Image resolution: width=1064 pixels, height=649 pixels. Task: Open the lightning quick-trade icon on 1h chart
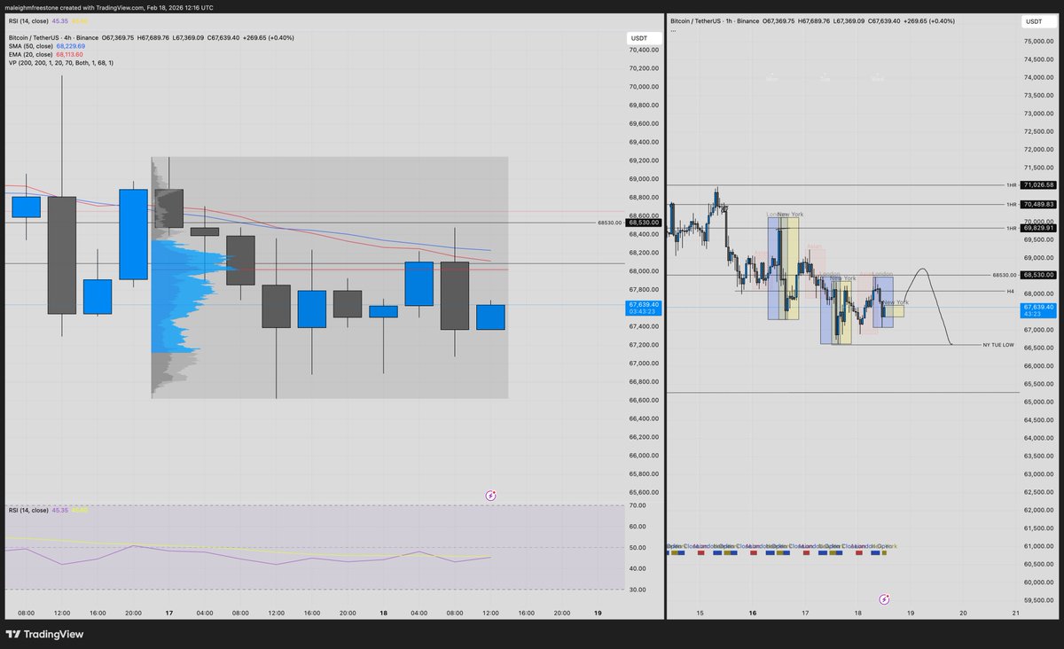[x=884, y=598]
